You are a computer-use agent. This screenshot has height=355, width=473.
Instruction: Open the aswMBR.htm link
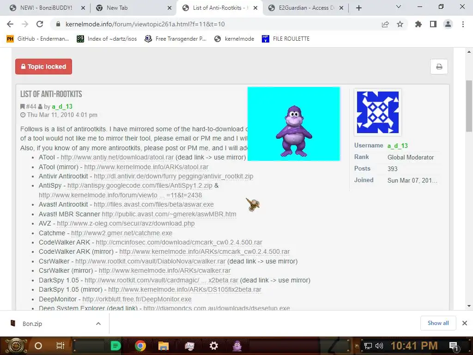[169, 214]
